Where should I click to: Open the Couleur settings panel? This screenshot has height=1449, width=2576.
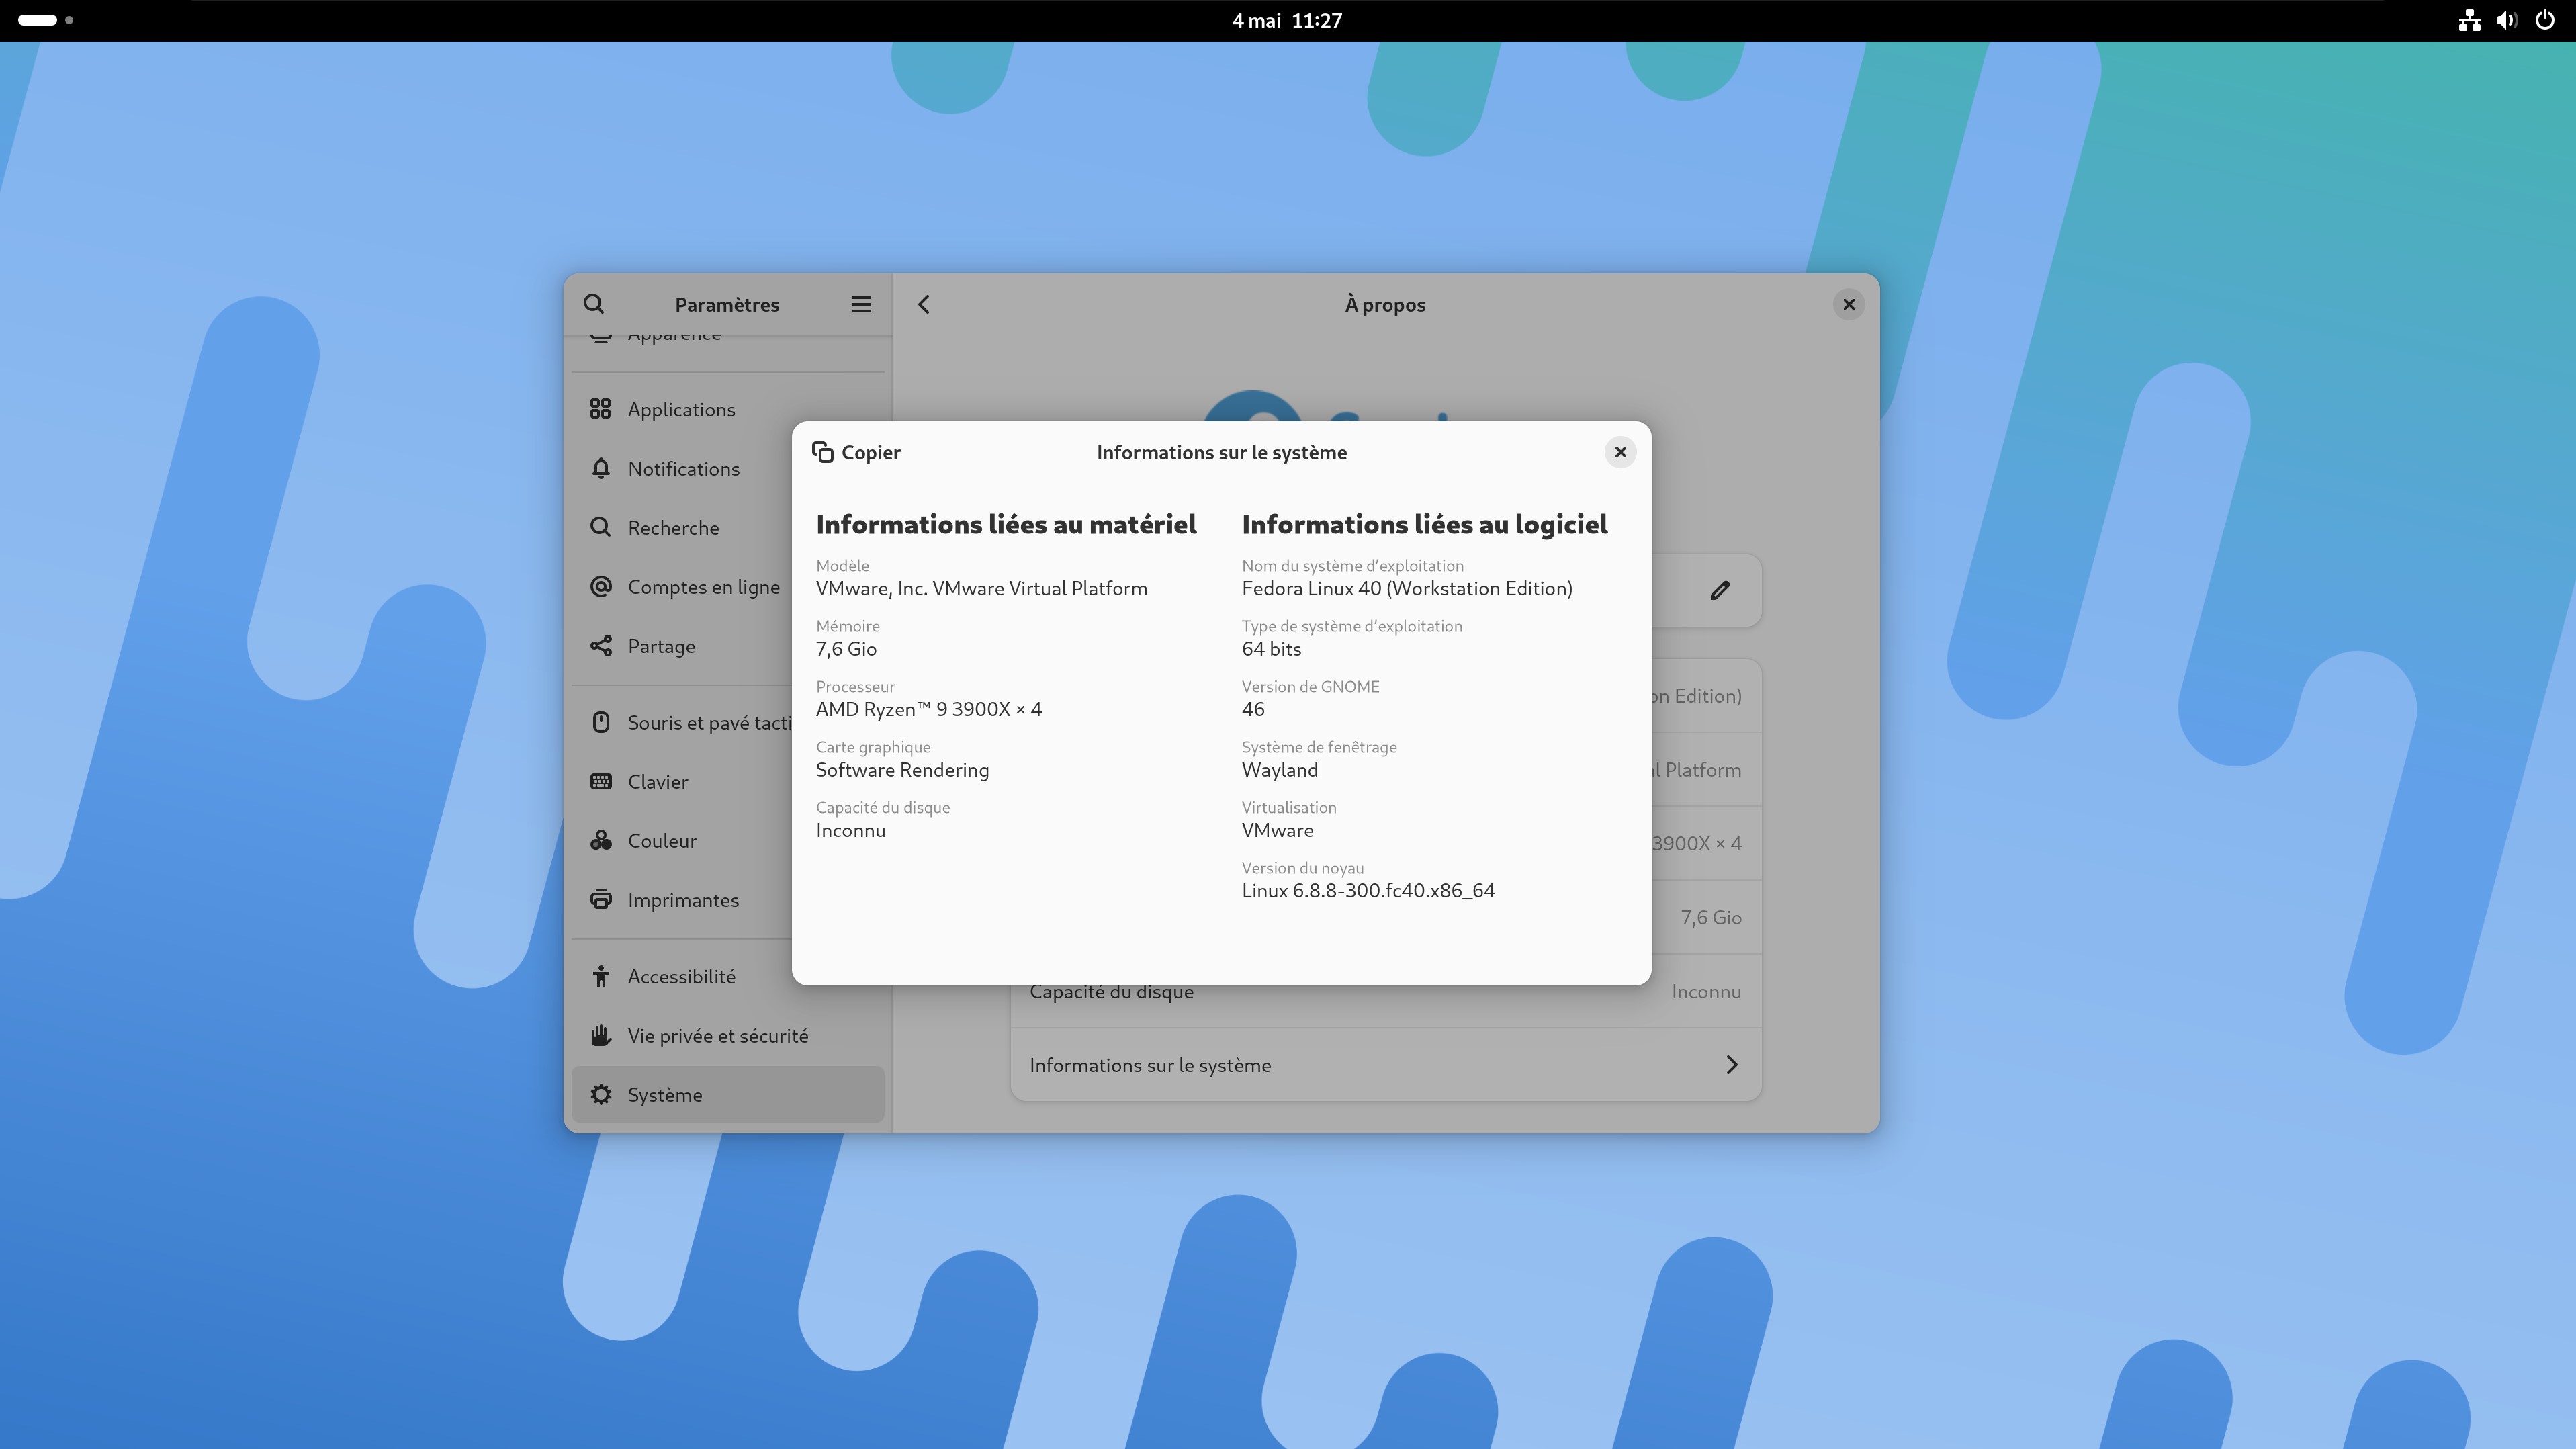pos(662,841)
